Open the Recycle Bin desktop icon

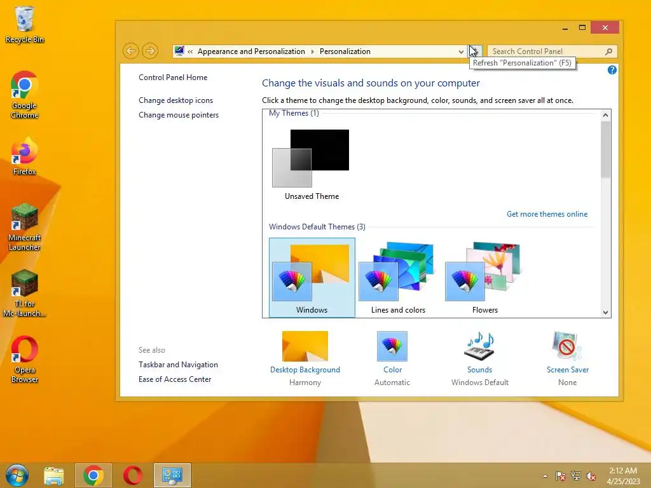point(25,24)
